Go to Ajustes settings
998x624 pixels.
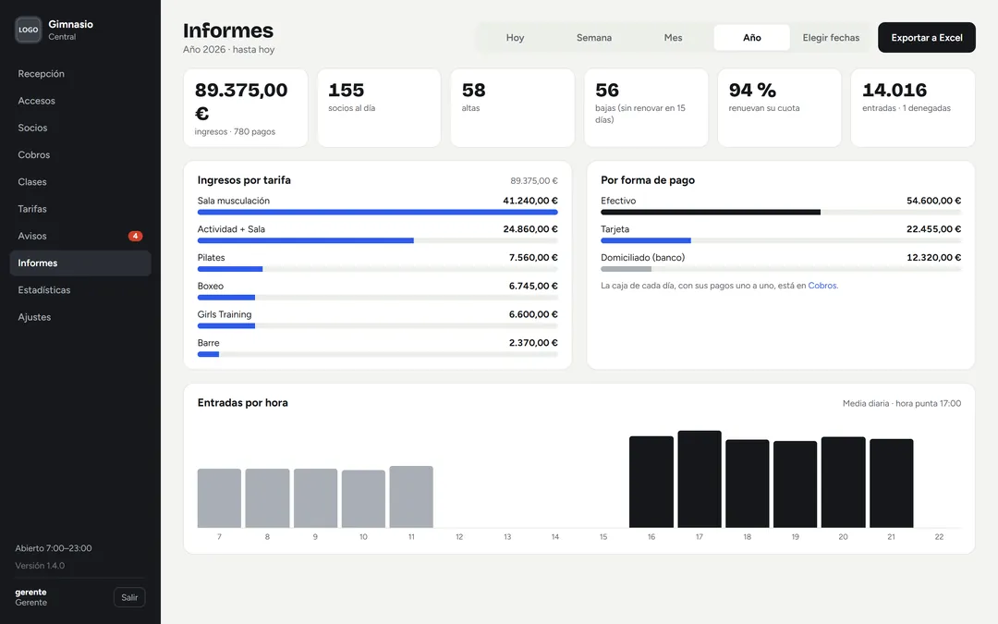pos(80,317)
